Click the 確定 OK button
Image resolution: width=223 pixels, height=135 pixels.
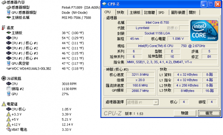209,113
